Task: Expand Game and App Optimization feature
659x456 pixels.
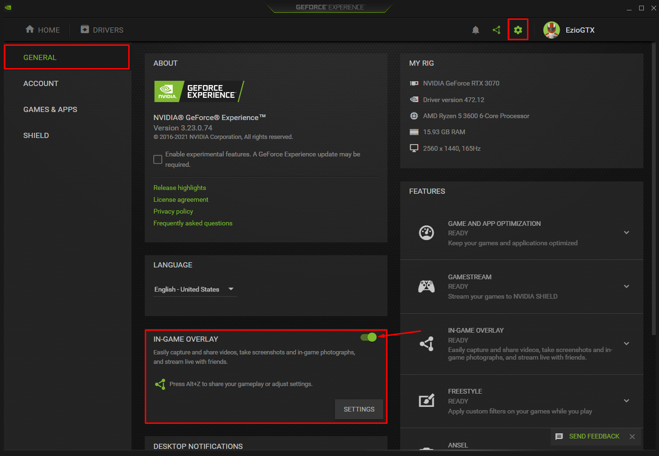Action: pyautogui.click(x=626, y=232)
